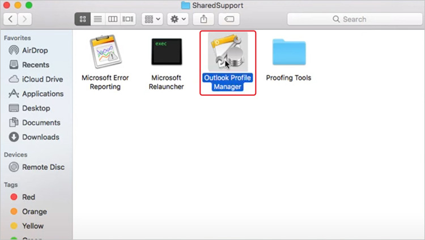Viewport: 425px width, 240px height.
Task: Open the gear action menu
Action: tap(178, 19)
